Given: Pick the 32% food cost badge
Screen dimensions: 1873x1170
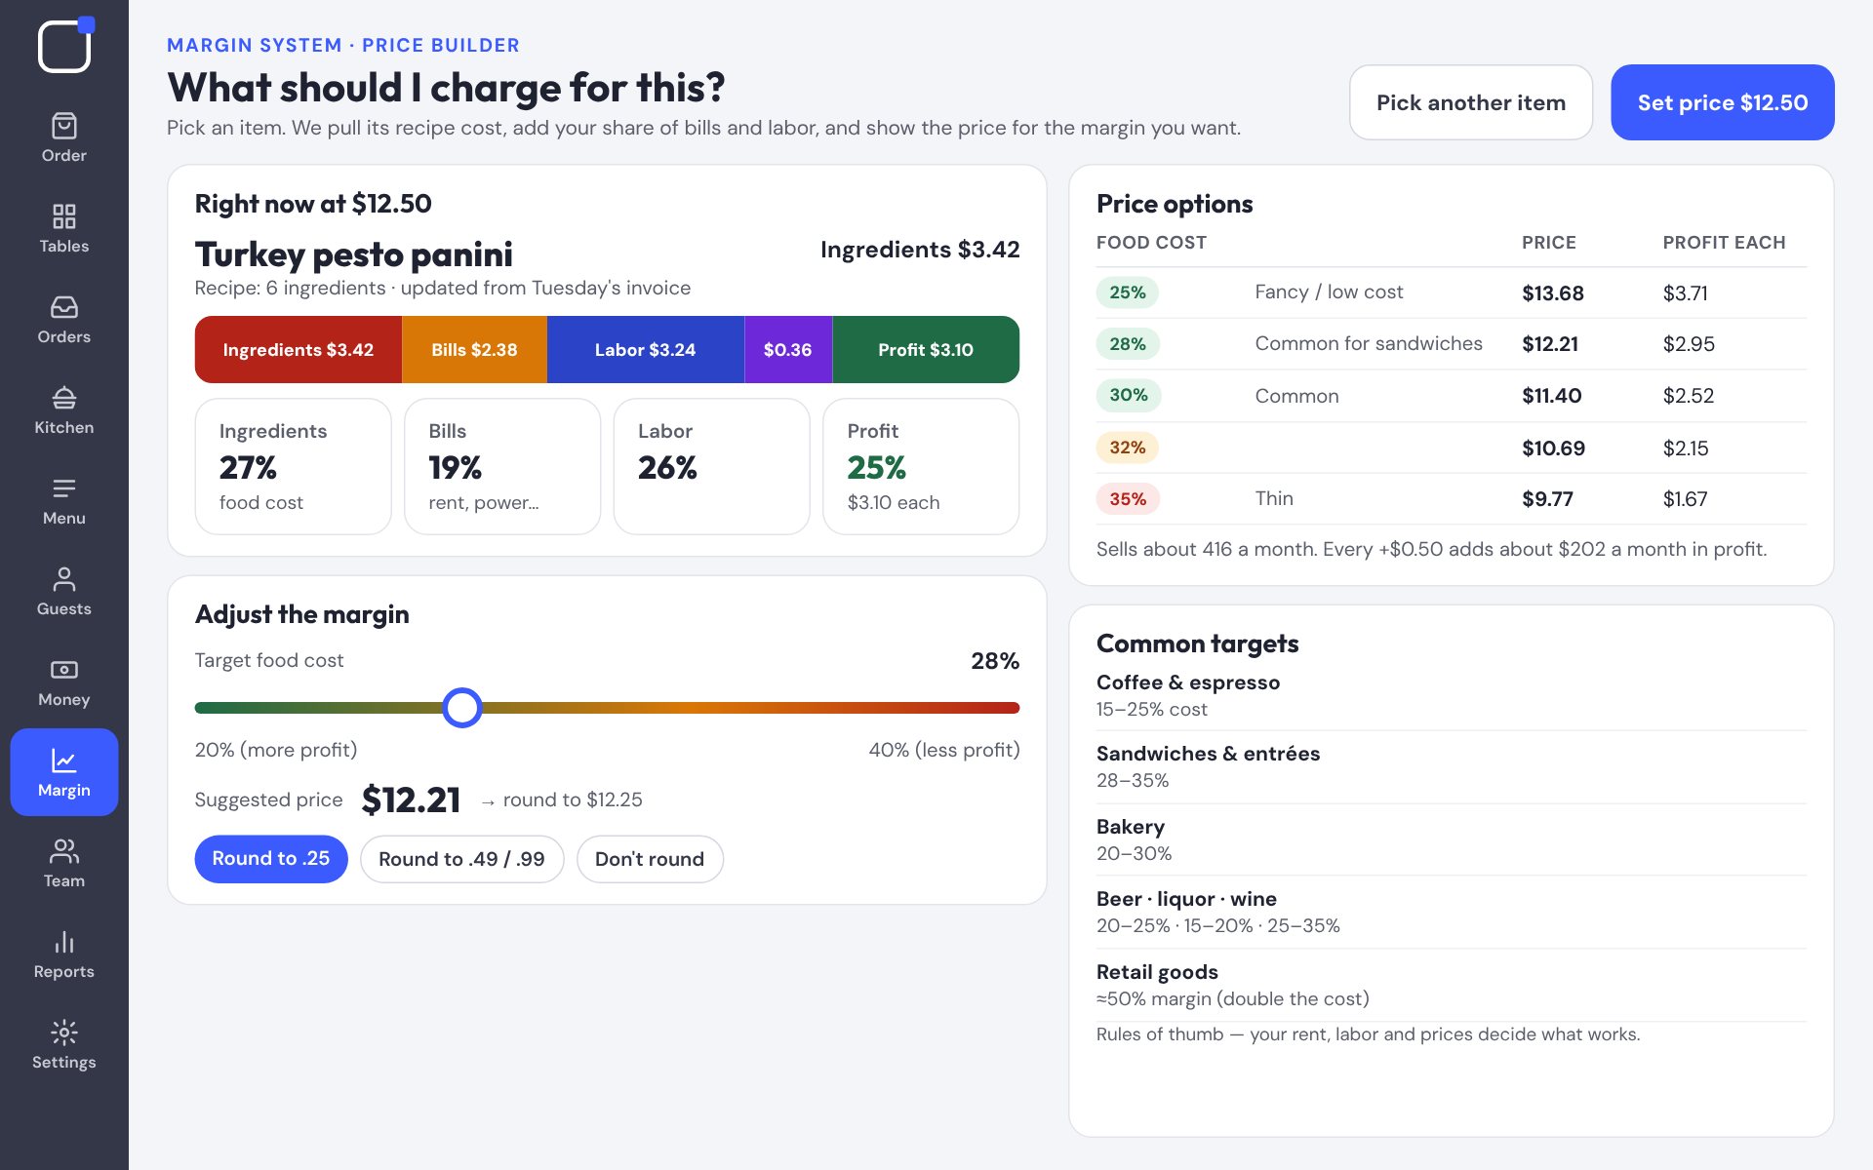Looking at the screenshot, I should [x=1128, y=448].
